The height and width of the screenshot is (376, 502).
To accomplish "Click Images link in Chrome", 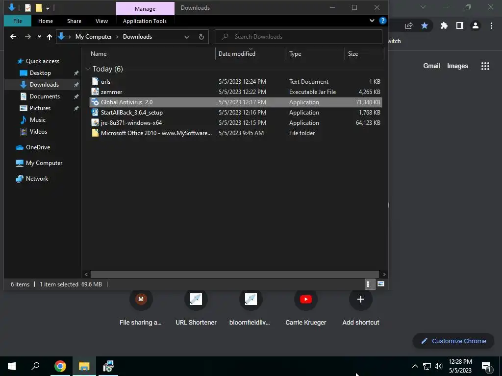I will tap(457, 66).
